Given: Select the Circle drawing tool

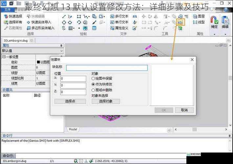Looking at the screenshot, I should pyautogui.click(x=64, y=22).
